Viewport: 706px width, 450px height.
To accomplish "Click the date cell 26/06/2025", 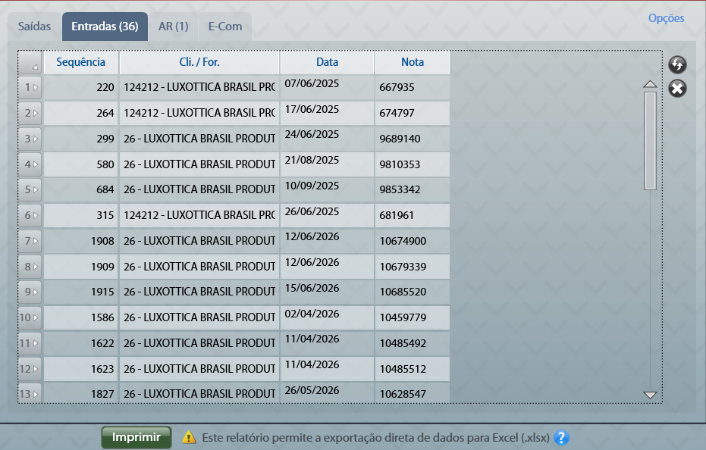I will coord(327,215).
